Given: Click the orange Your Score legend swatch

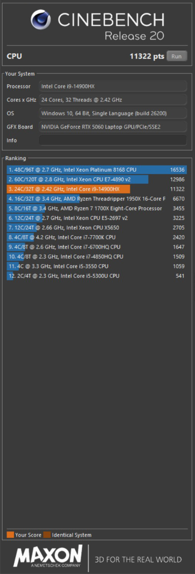Looking at the screenshot, I should click(x=10, y=535).
